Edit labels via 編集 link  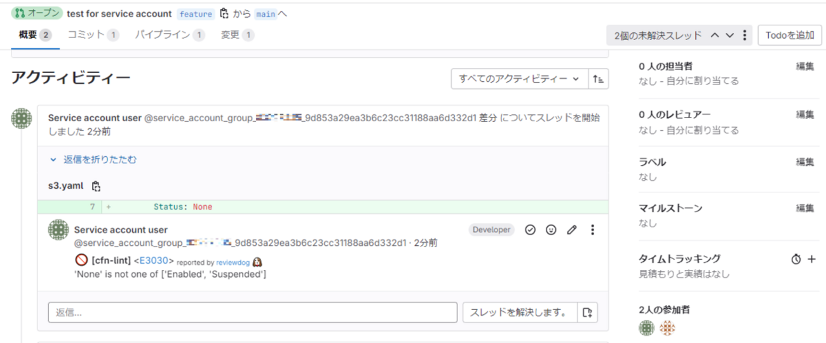805,162
